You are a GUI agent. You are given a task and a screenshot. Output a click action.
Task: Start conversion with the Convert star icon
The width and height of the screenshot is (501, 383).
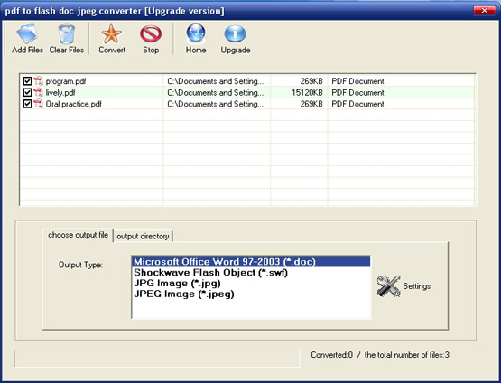[x=112, y=34]
